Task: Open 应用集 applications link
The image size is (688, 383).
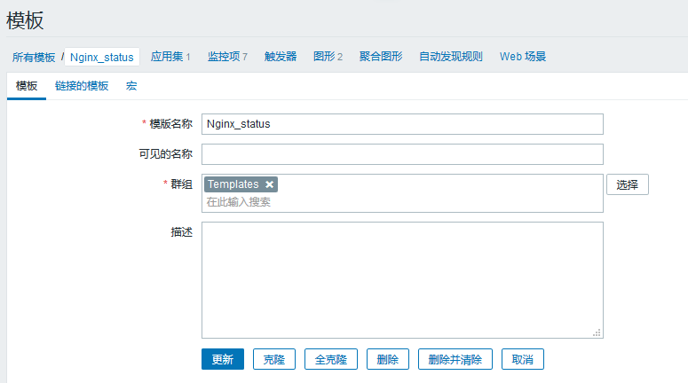Action: 167,57
